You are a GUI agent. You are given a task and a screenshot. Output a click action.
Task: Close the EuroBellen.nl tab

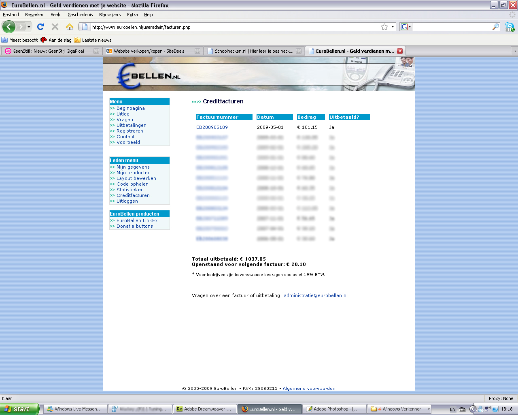400,51
